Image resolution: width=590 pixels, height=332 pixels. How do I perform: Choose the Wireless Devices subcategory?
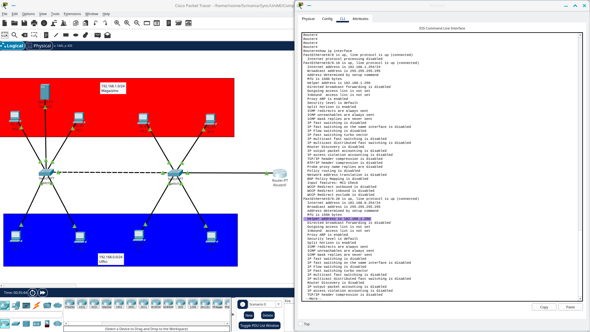click(x=37, y=323)
